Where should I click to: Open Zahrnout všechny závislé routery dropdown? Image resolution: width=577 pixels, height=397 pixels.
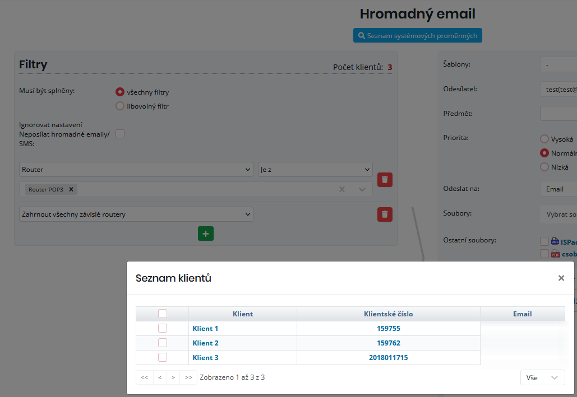(x=136, y=214)
